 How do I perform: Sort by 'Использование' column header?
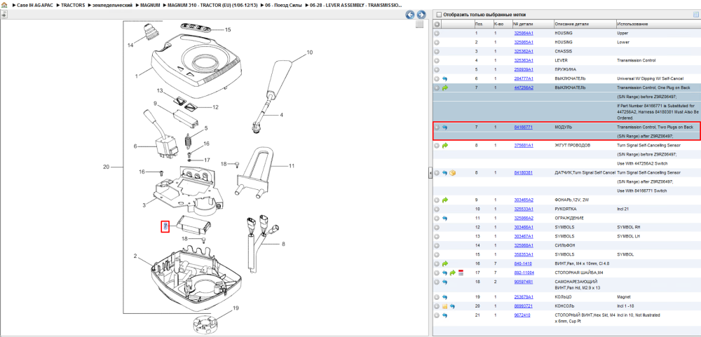pos(632,24)
